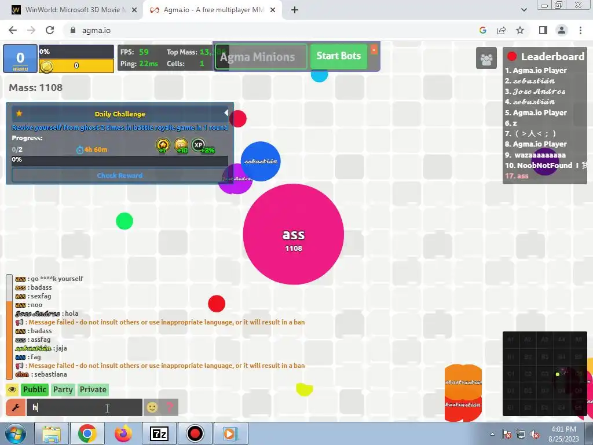Click the gold coin icon
Screen dimensions: 593x445
coord(46,66)
